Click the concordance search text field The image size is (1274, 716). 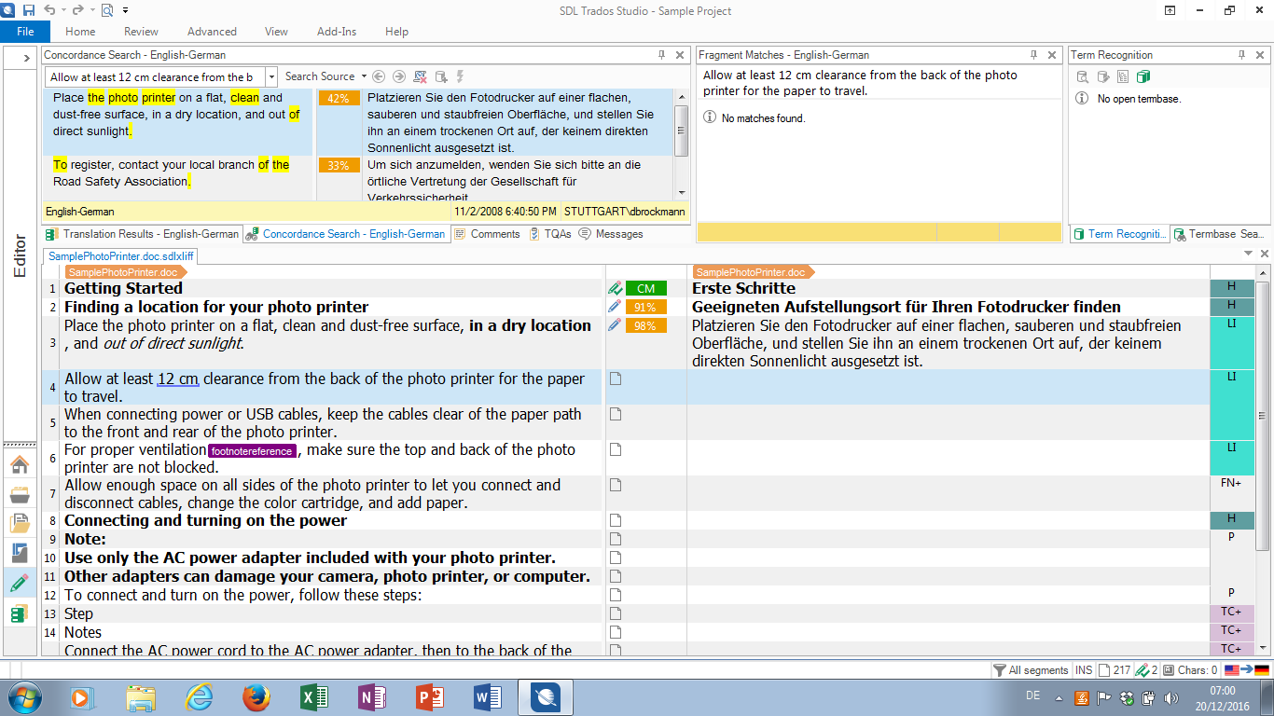point(154,77)
